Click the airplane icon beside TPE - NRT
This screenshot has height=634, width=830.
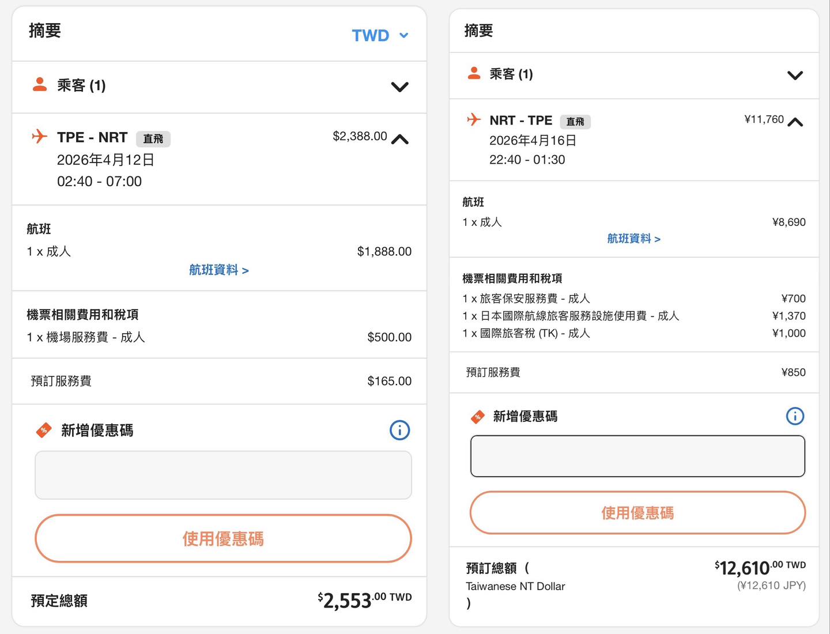[39, 137]
